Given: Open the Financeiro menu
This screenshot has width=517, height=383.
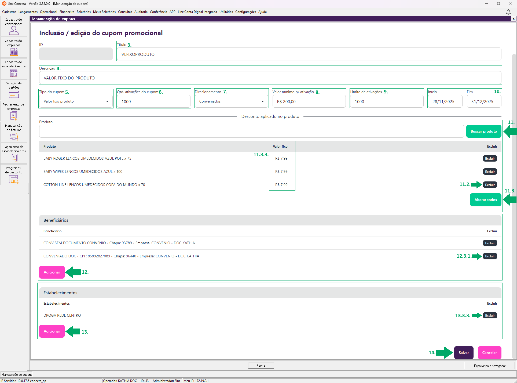Looking at the screenshot, I should point(67,12).
